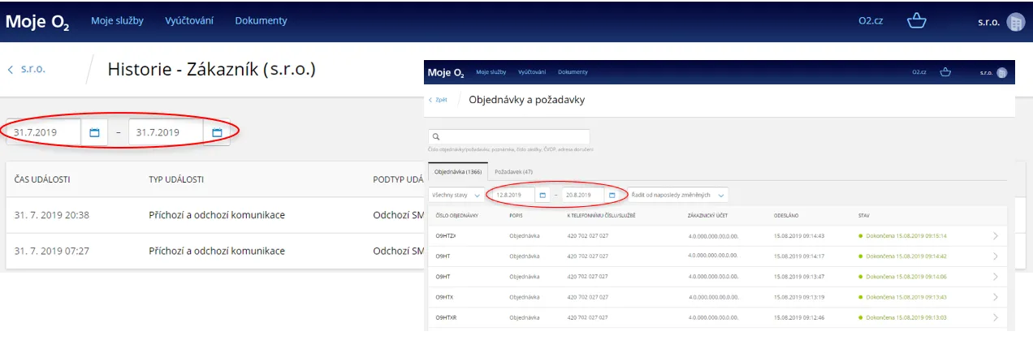Select the 'Objednávka (1366)' tab
This screenshot has width=1033, height=340.
click(x=457, y=172)
